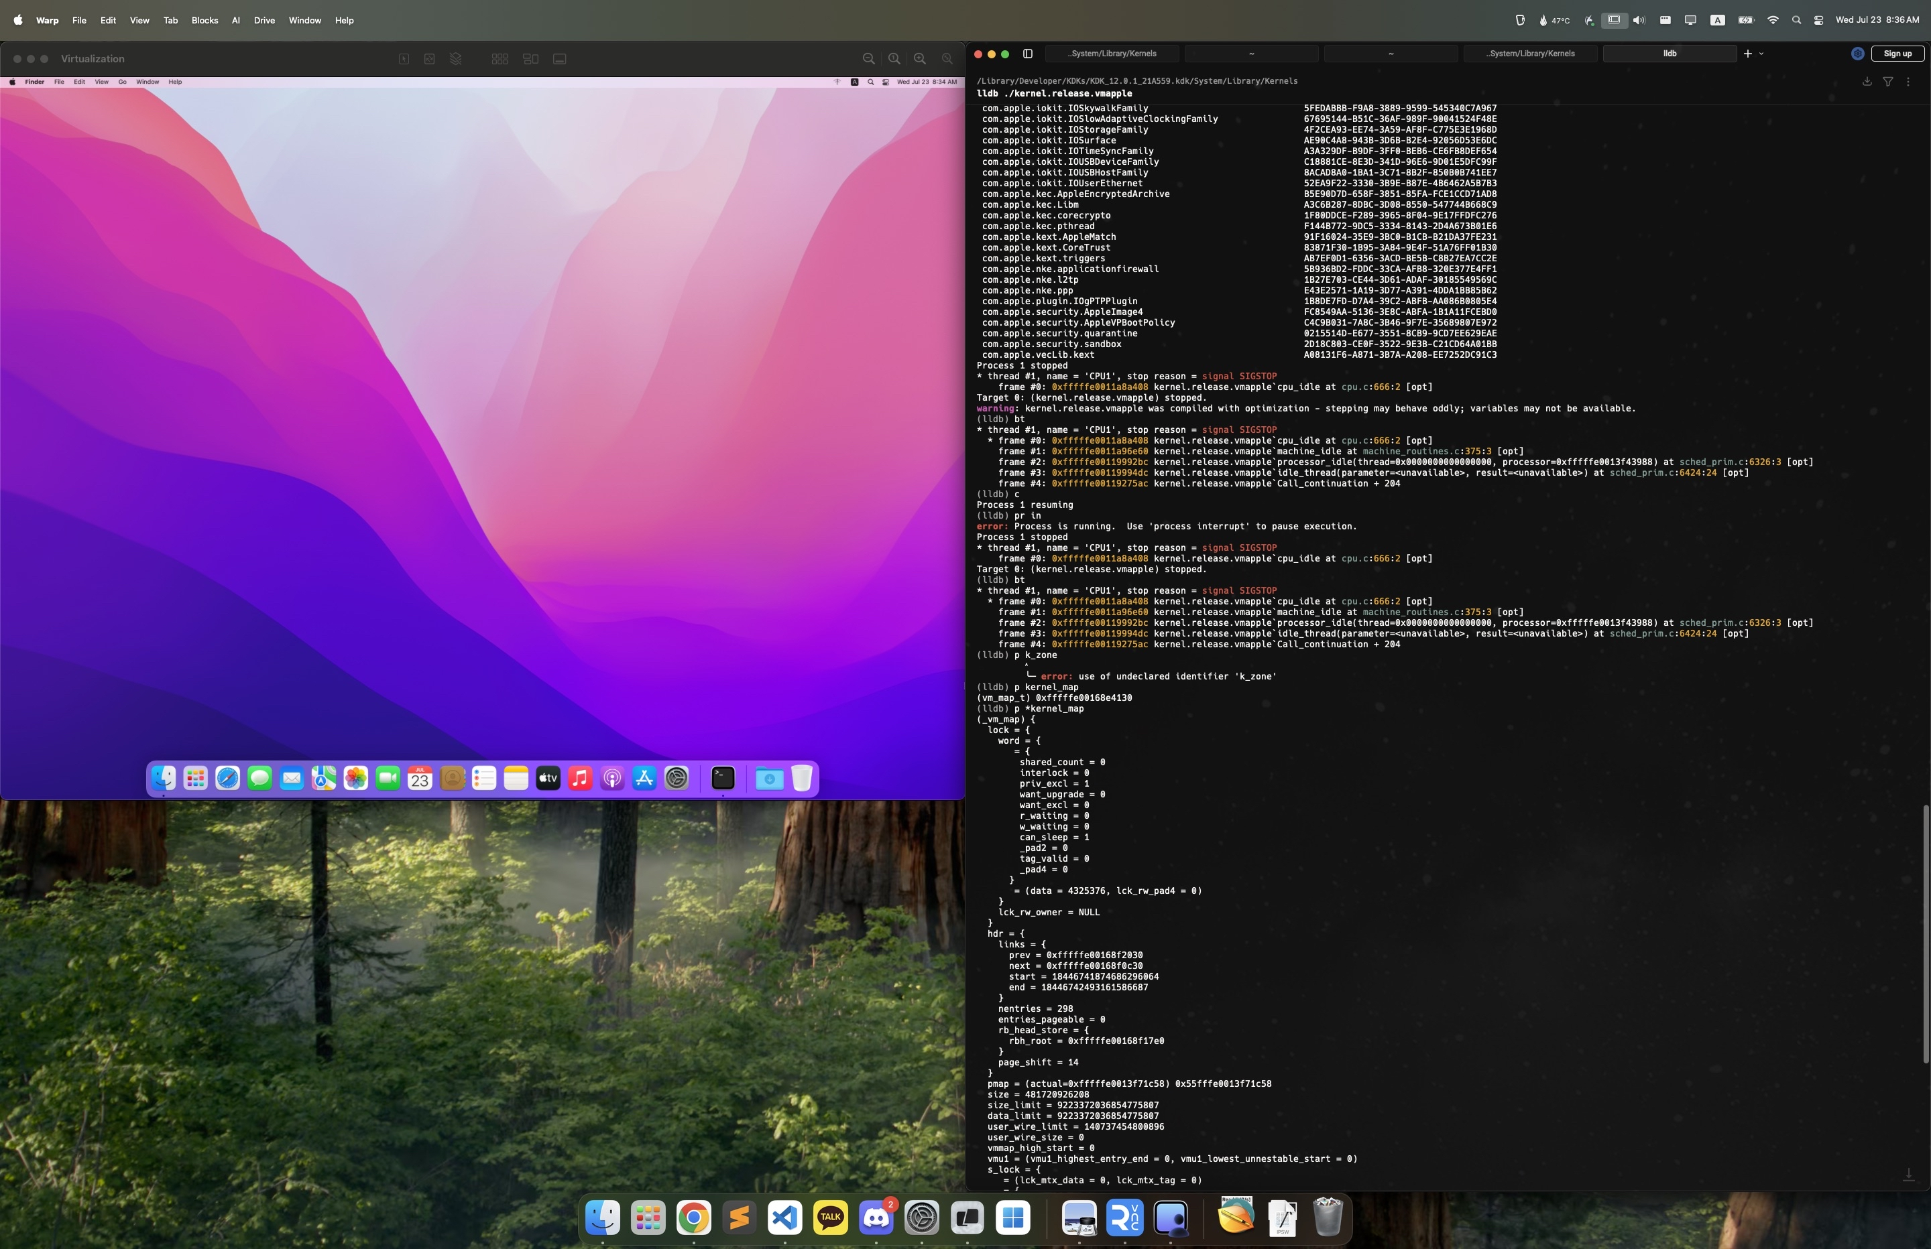The width and height of the screenshot is (1931, 1249).
Task: Click the block filter funnel icon
Action: tap(1888, 82)
